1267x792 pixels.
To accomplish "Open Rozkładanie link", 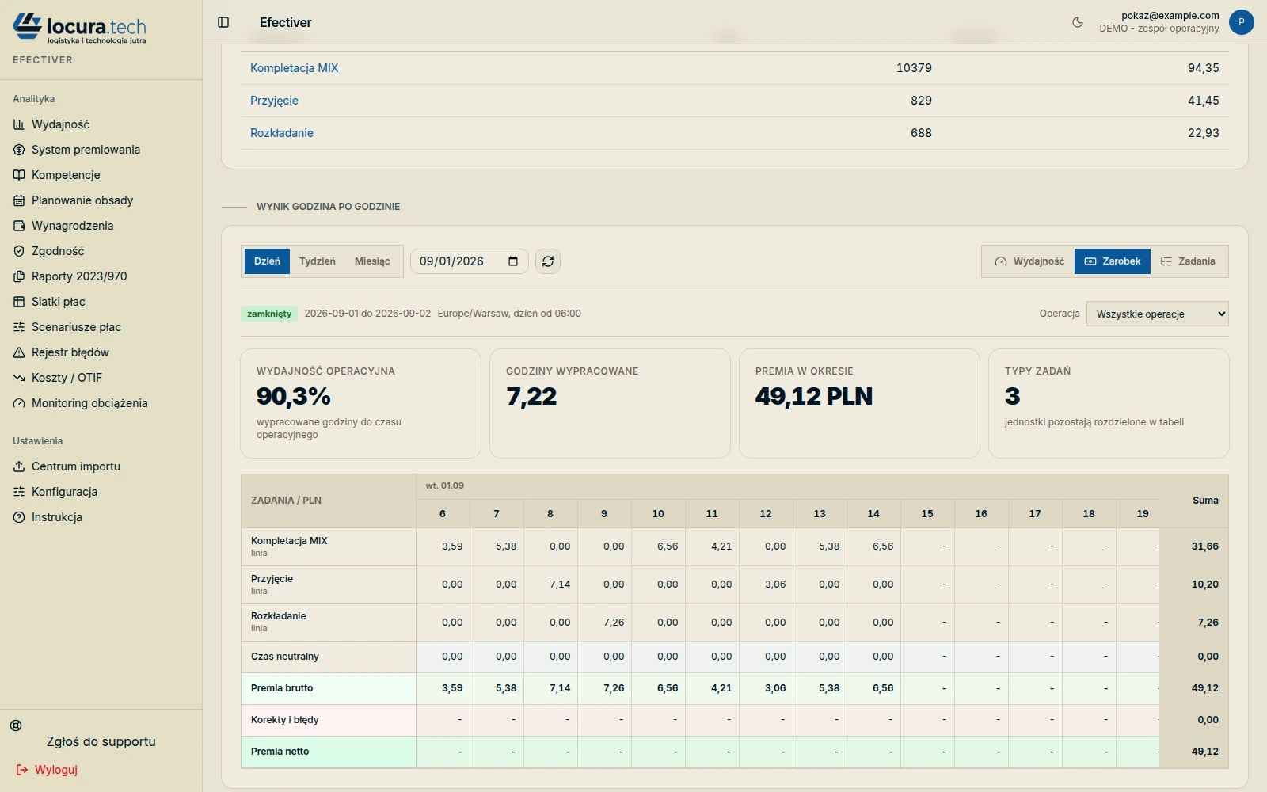I will tap(282, 133).
